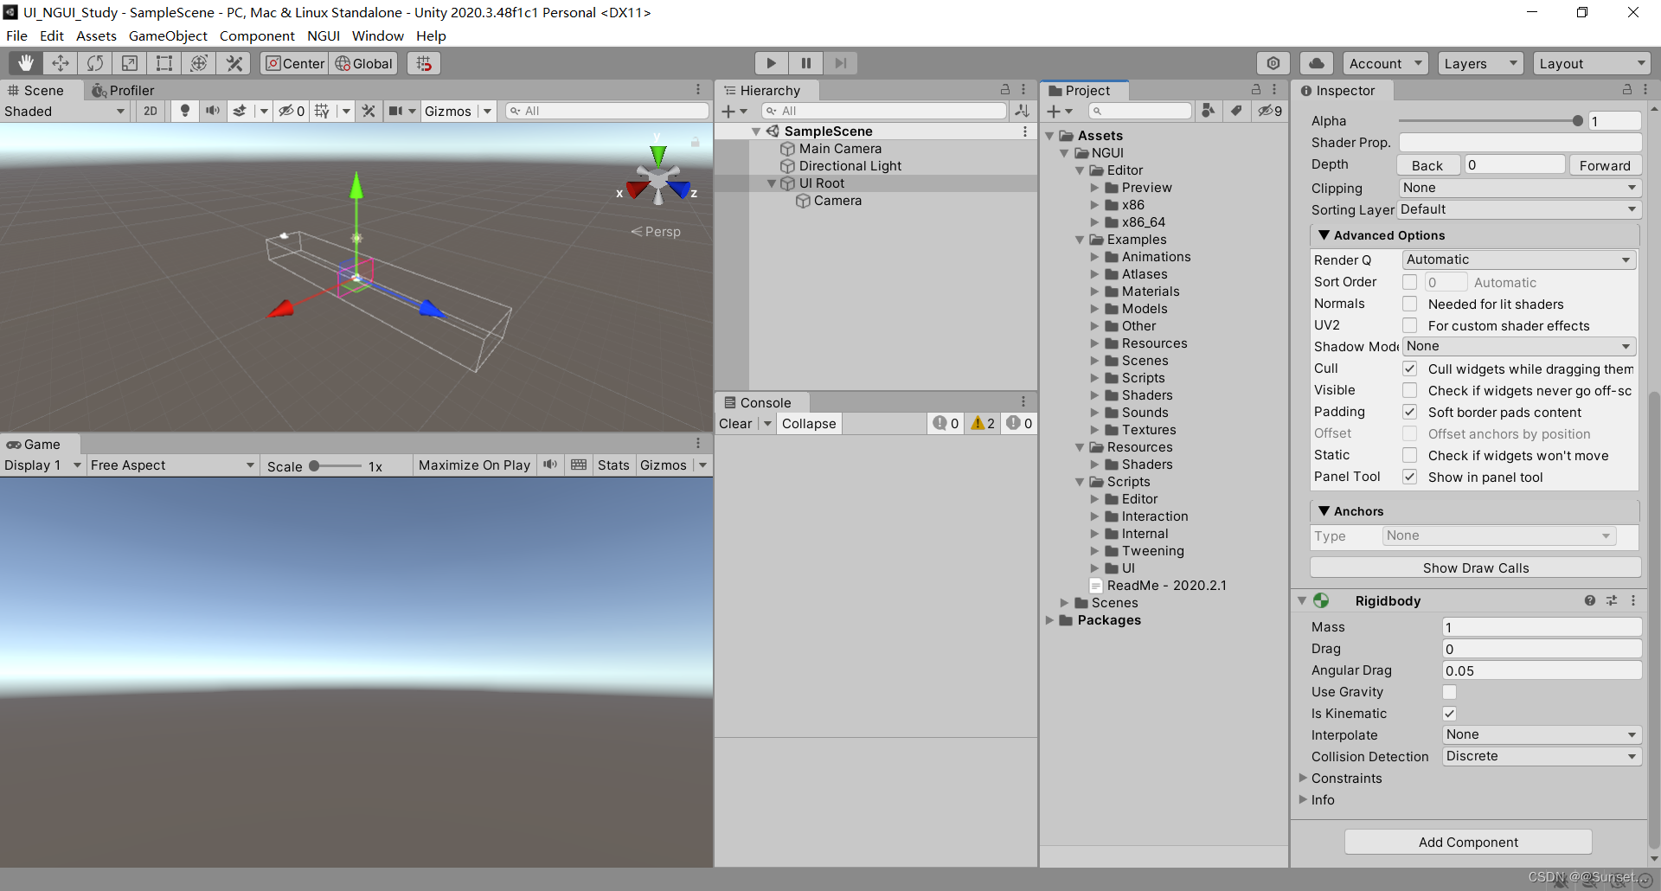The height and width of the screenshot is (891, 1661).
Task: Adjust the Alpha slider
Action: point(1491,121)
